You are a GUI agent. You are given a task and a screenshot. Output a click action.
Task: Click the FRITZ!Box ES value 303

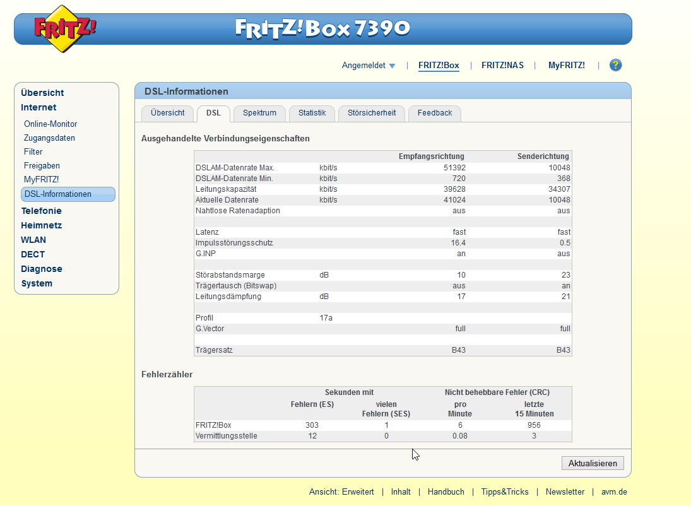click(x=312, y=425)
